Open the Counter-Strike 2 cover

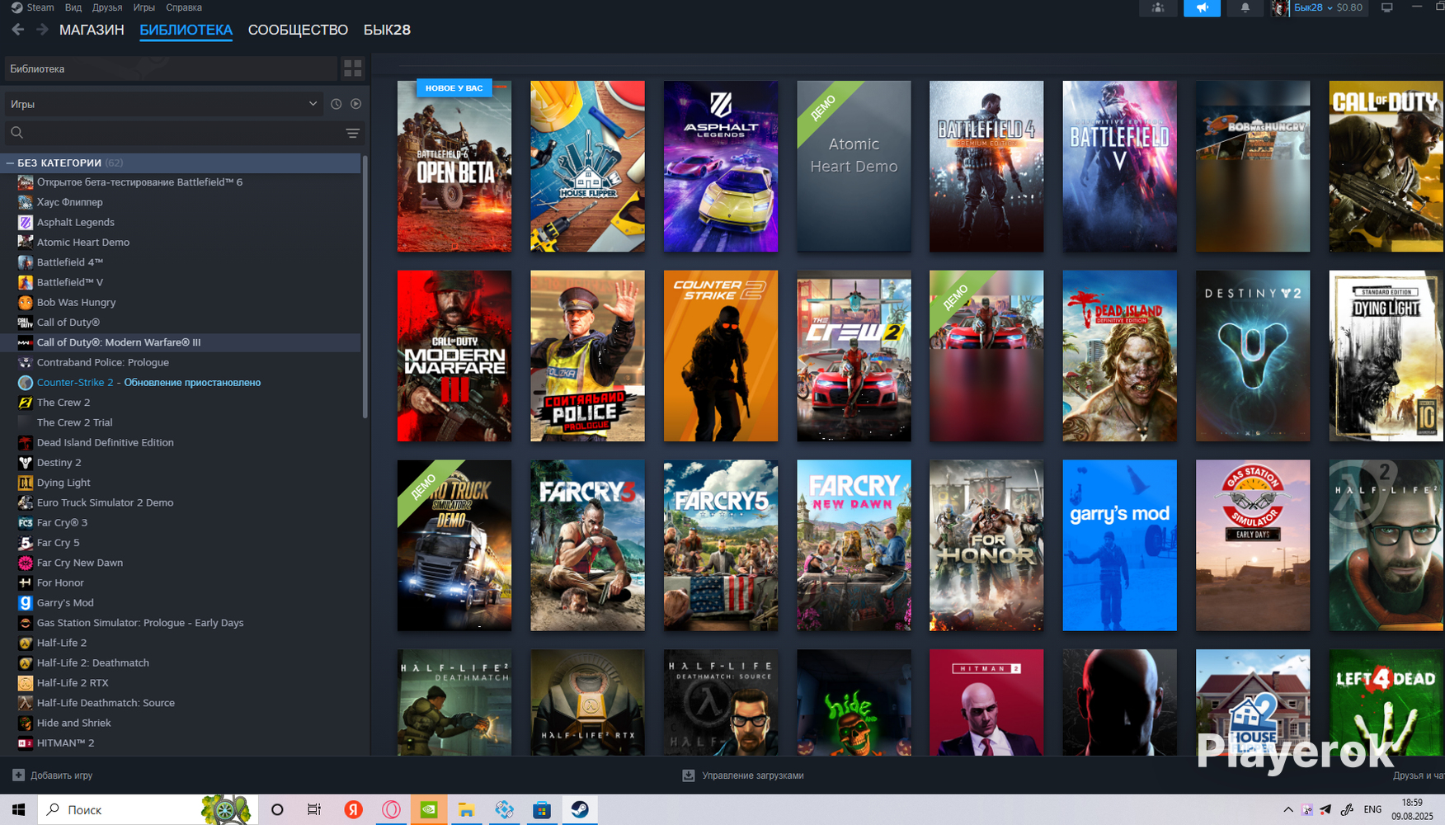coord(721,356)
